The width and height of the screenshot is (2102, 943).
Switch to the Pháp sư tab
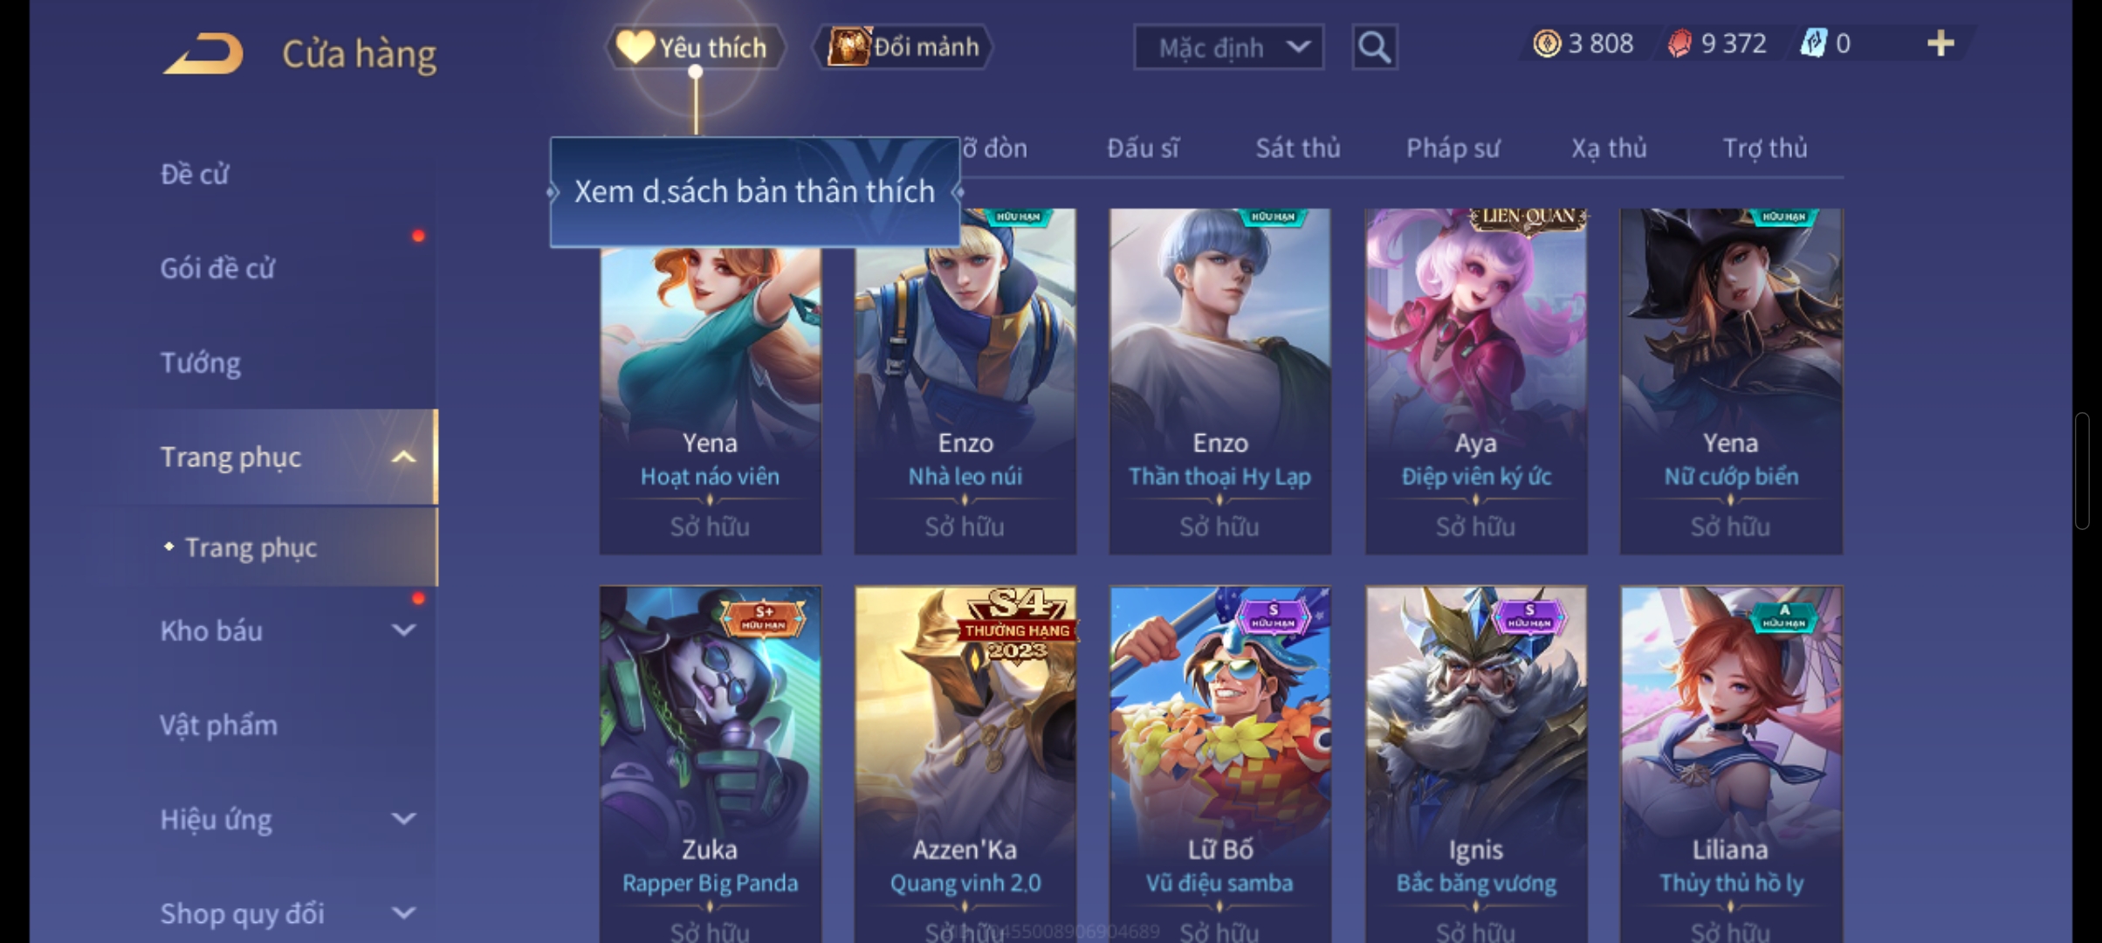[1453, 148]
